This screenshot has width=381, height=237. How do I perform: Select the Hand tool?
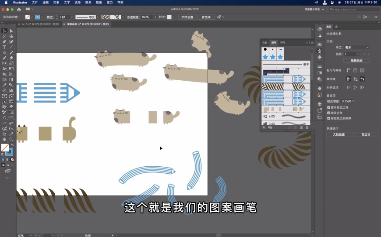point(4,139)
